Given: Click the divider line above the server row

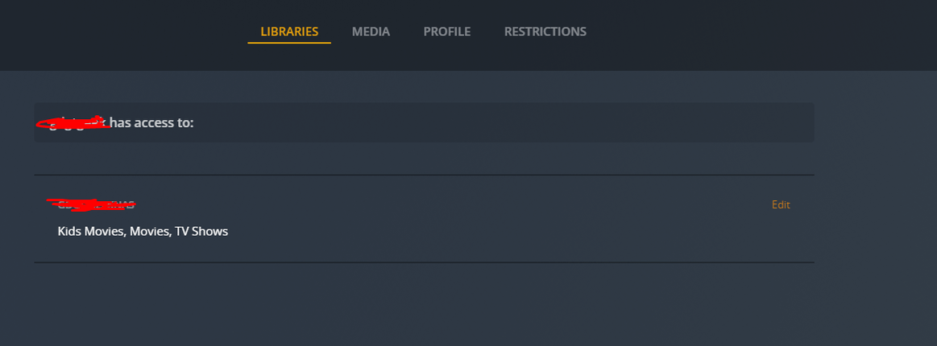Looking at the screenshot, I should click(x=424, y=175).
